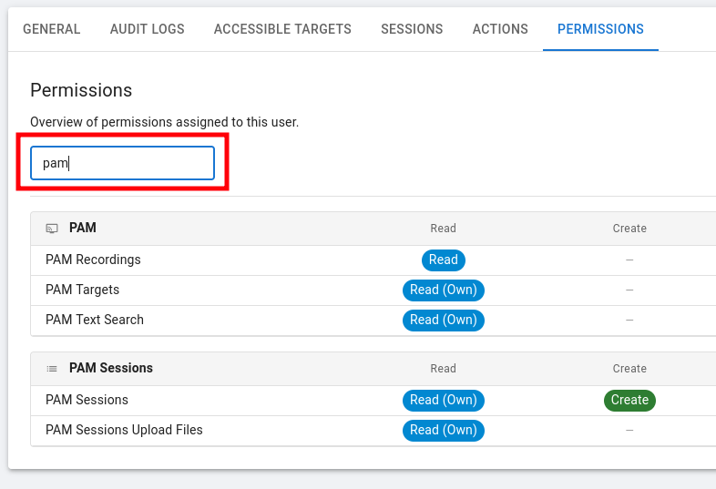Open the Actions tab

point(501,29)
